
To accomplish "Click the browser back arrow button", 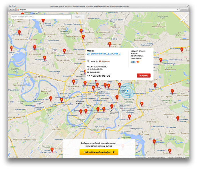I will click(x=11, y=9).
